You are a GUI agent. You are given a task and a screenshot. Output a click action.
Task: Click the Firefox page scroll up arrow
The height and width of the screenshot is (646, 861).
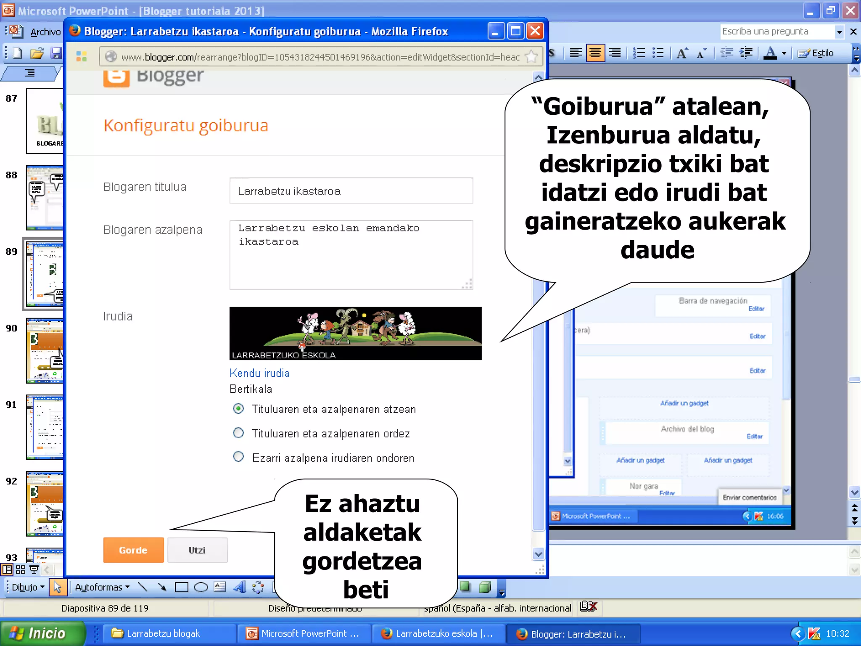click(539, 77)
